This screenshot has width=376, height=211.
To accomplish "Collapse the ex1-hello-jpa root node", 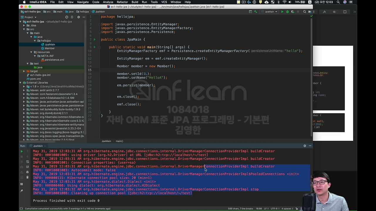I will pyautogui.click(x=21, y=22).
